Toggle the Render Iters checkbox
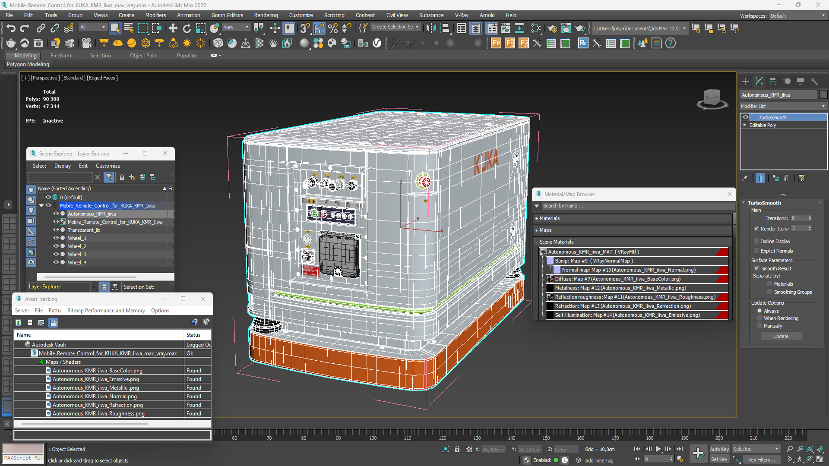This screenshot has height=466, width=829. pos(756,229)
